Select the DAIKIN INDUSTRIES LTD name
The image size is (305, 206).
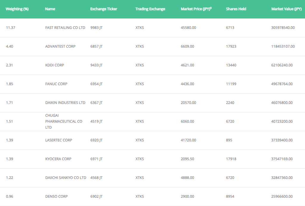65,103
